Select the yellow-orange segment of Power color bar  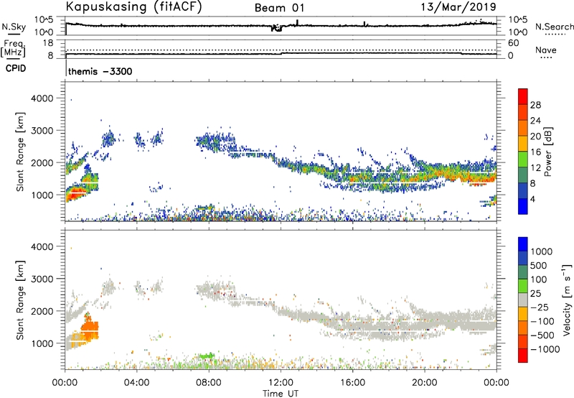tap(523, 144)
